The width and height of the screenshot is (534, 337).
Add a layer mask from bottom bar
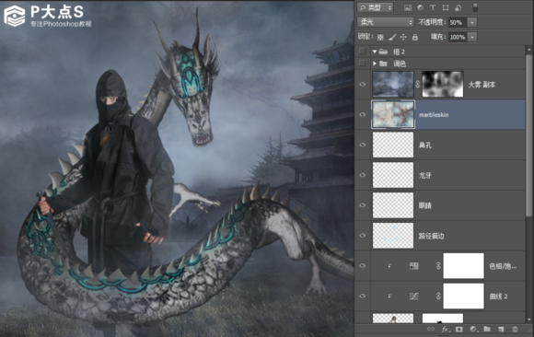click(459, 329)
